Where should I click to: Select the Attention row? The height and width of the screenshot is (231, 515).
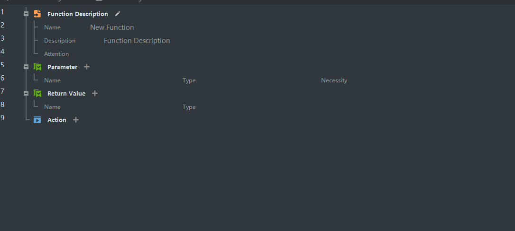point(56,54)
